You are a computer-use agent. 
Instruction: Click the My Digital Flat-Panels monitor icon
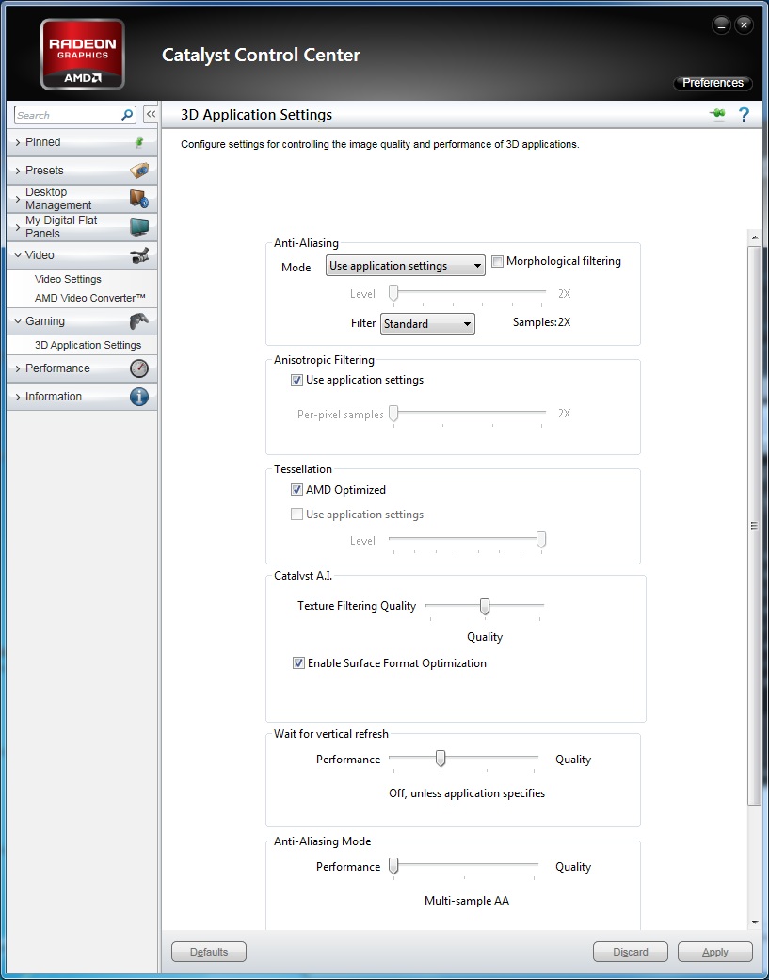[x=139, y=227]
